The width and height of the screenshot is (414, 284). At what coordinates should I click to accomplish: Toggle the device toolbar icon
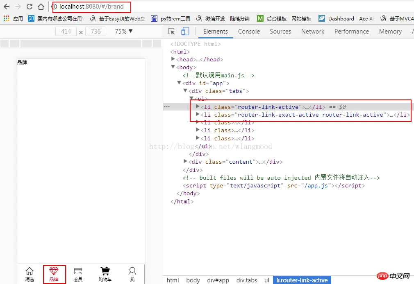(x=185, y=32)
